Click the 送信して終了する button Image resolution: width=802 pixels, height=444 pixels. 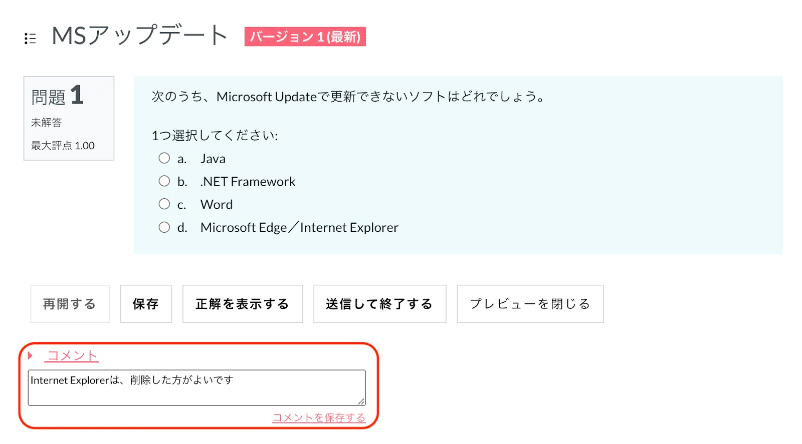click(379, 304)
